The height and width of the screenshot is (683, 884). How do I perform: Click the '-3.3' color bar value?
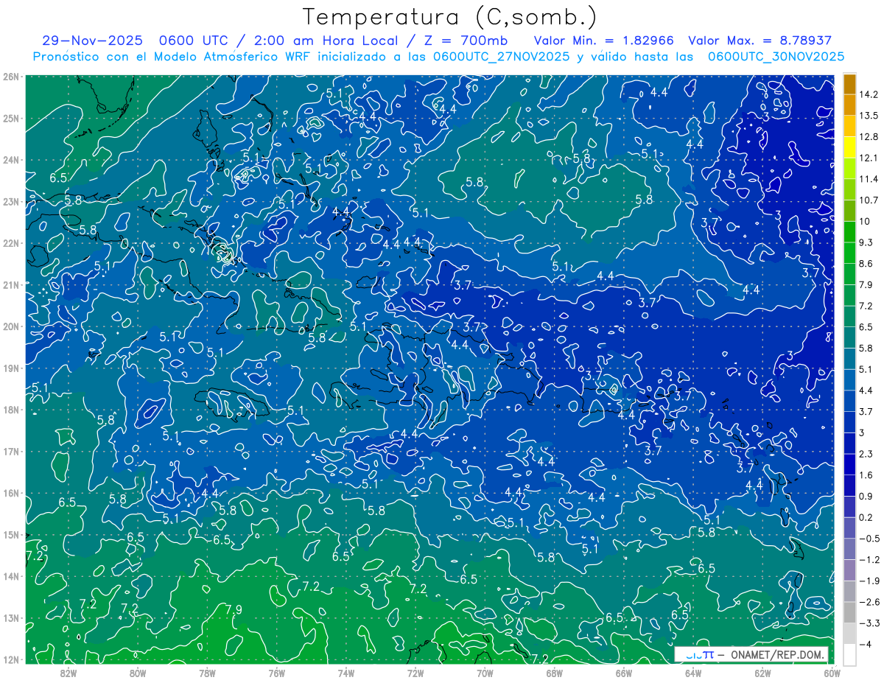click(x=869, y=623)
